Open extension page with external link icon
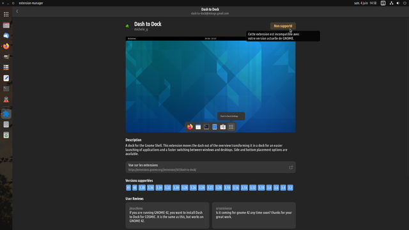The image size is (409, 230). coord(291,167)
